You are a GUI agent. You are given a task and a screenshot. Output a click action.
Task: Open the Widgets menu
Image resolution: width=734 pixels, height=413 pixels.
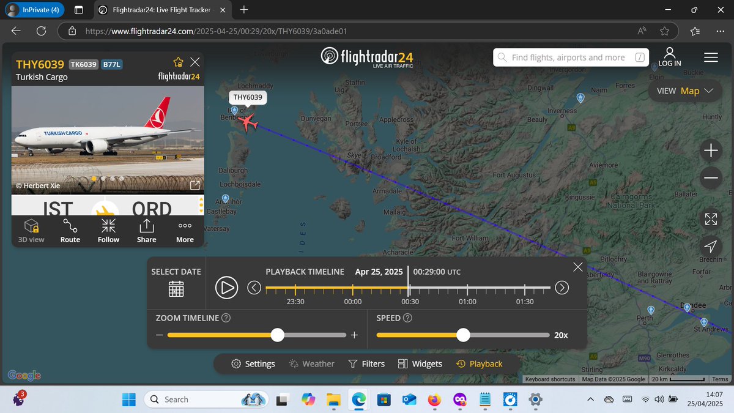pyautogui.click(x=420, y=364)
